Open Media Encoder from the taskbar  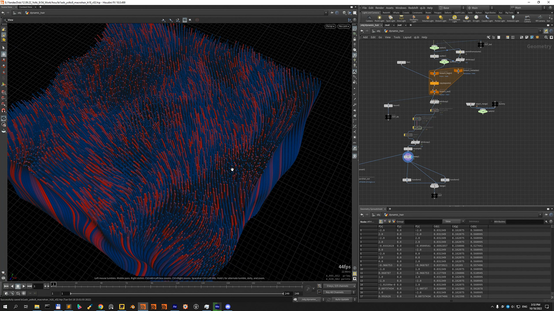click(x=217, y=307)
